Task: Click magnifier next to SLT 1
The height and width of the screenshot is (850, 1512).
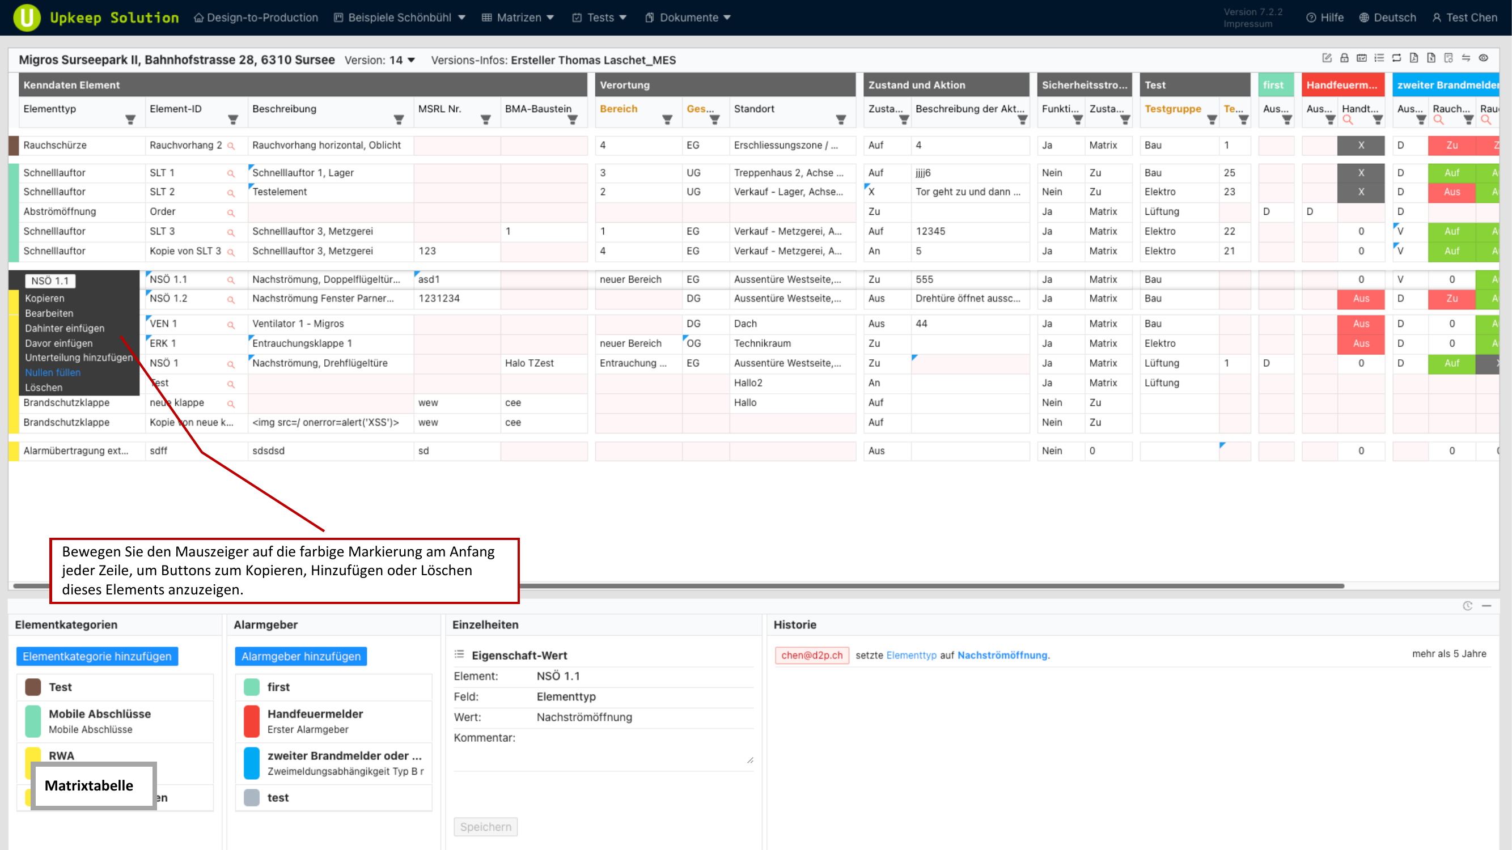Action: click(231, 173)
